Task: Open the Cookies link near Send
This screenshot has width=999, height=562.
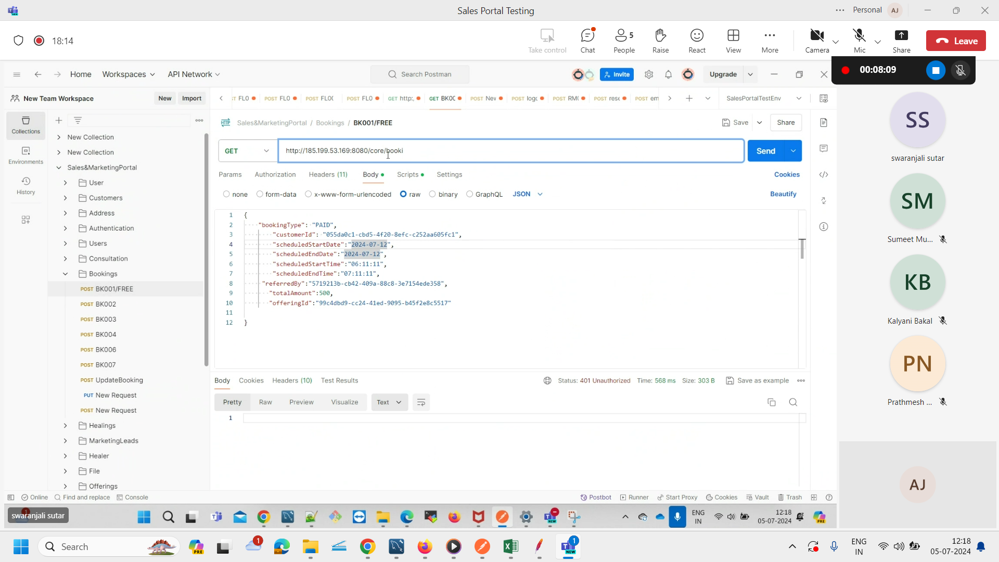Action: pos(787,175)
